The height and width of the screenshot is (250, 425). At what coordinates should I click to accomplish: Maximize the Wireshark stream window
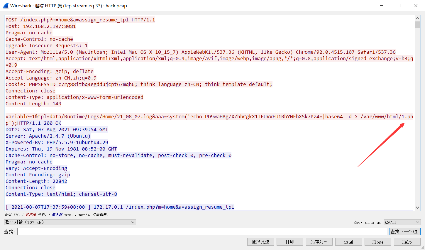tap(399, 6)
